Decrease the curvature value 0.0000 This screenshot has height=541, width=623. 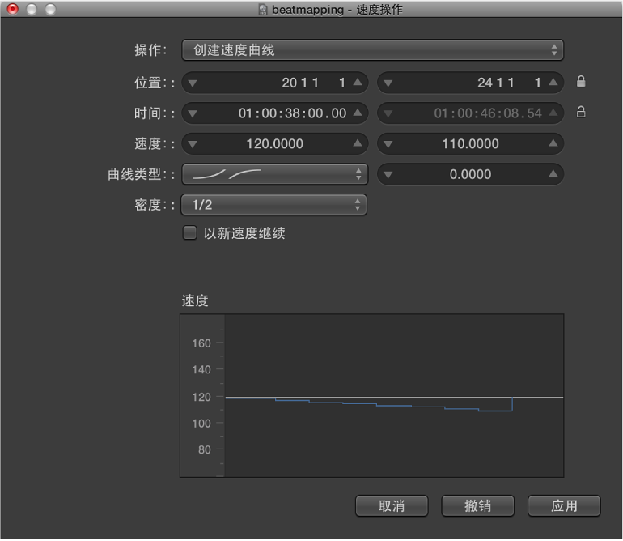pos(388,175)
